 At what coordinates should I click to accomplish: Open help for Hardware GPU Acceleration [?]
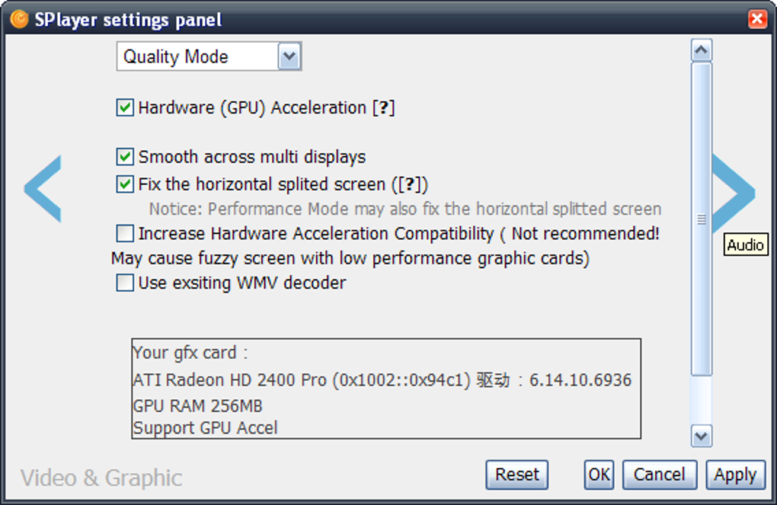tap(383, 107)
